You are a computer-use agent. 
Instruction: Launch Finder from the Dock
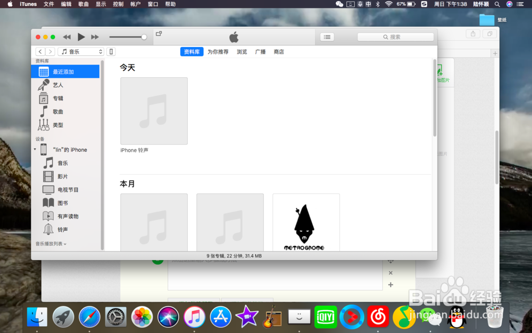(37, 317)
